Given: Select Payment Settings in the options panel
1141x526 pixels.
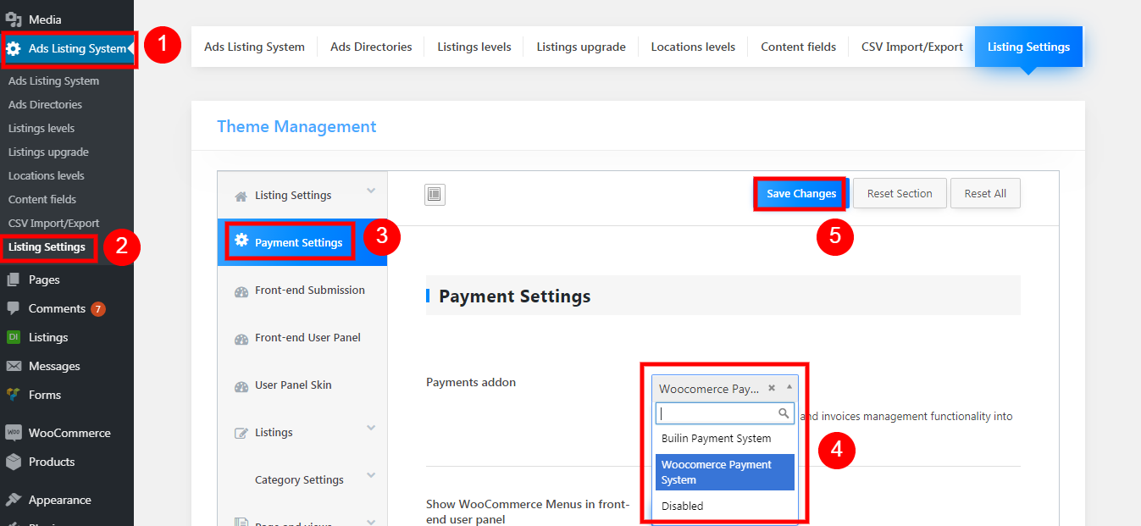Looking at the screenshot, I should pyautogui.click(x=302, y=242).
